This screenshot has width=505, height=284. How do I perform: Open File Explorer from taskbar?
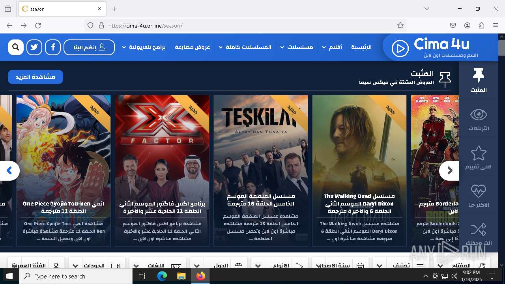(181, 276)
